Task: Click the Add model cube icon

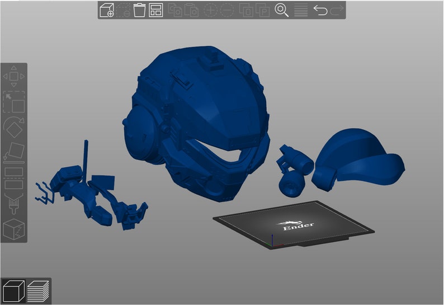Action: pos(107,10)
